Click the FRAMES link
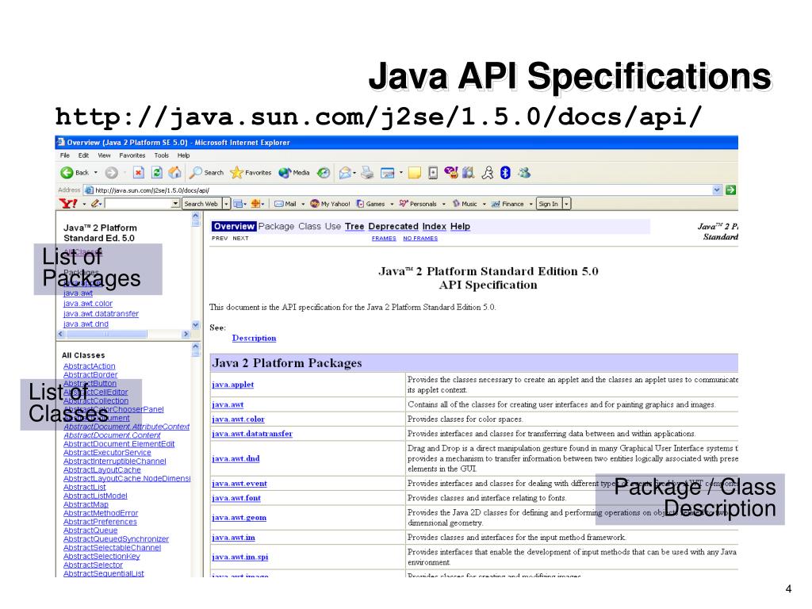 pyautogui.click(x=384, y=238)
